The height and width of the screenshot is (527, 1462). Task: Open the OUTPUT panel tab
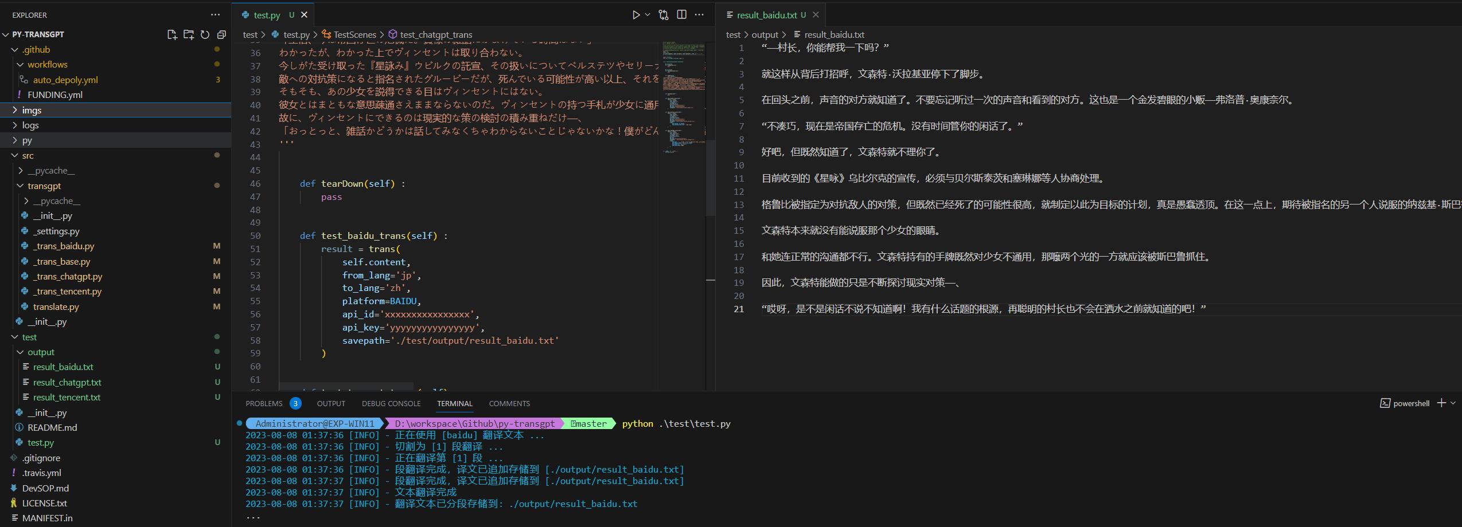point(331,403)
